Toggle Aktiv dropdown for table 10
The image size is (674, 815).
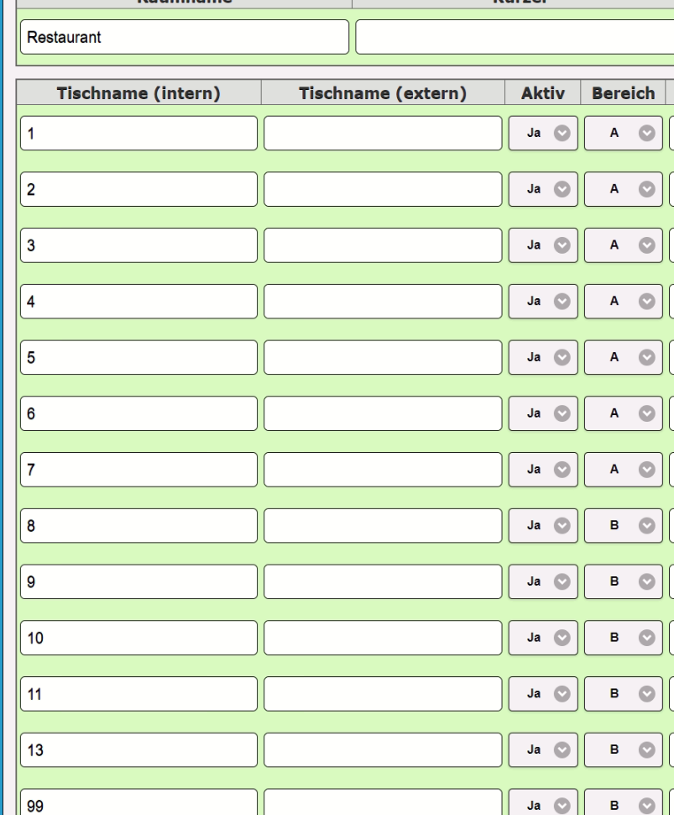click(543, 638)
